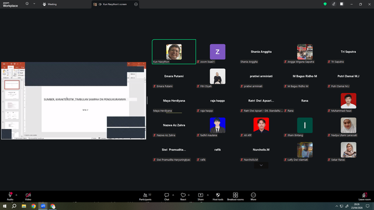
Task: Select fadhil maulana's profile picture tile
Action: point(217,125)
